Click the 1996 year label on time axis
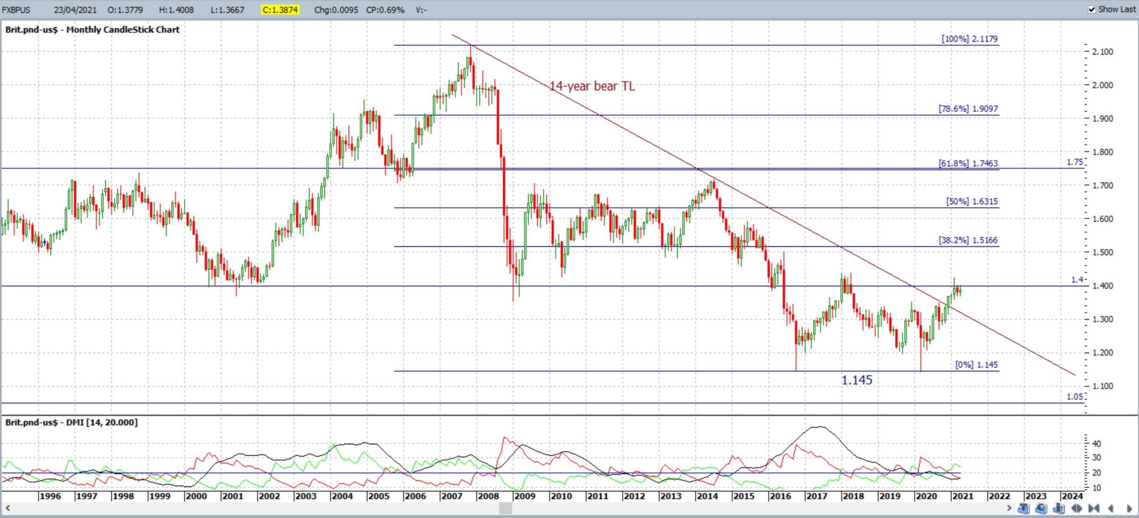The width and height of the screenshot is (1139, 518). click(x=50, y=496)
